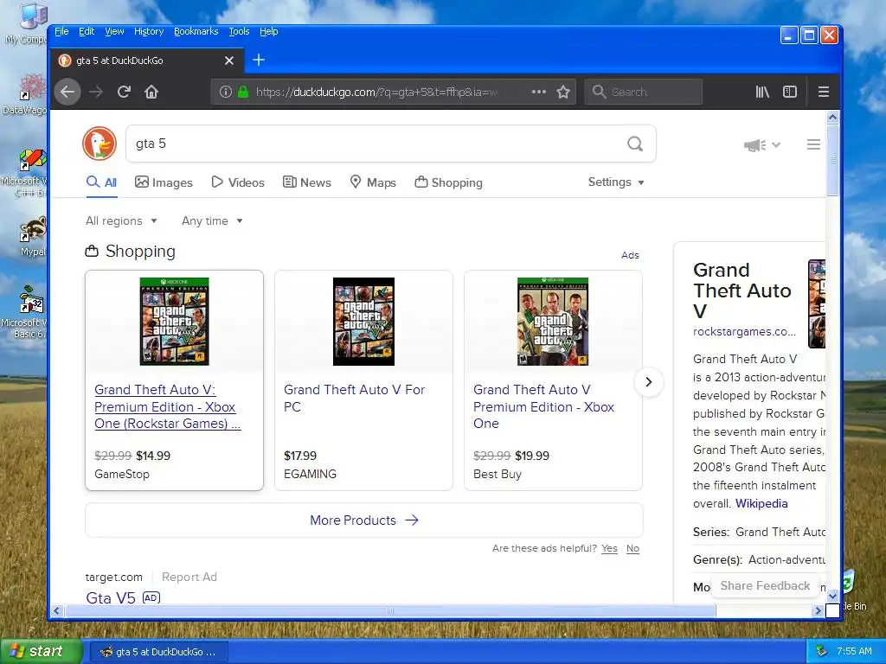The width and height of the screenshot is (886, 664).
Task: Go back with the browser back arrow
Action: point(67,92)
